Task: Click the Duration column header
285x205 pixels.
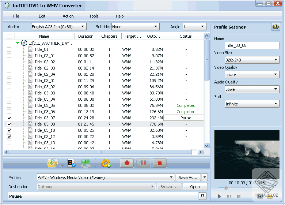Action: point(86,36)
